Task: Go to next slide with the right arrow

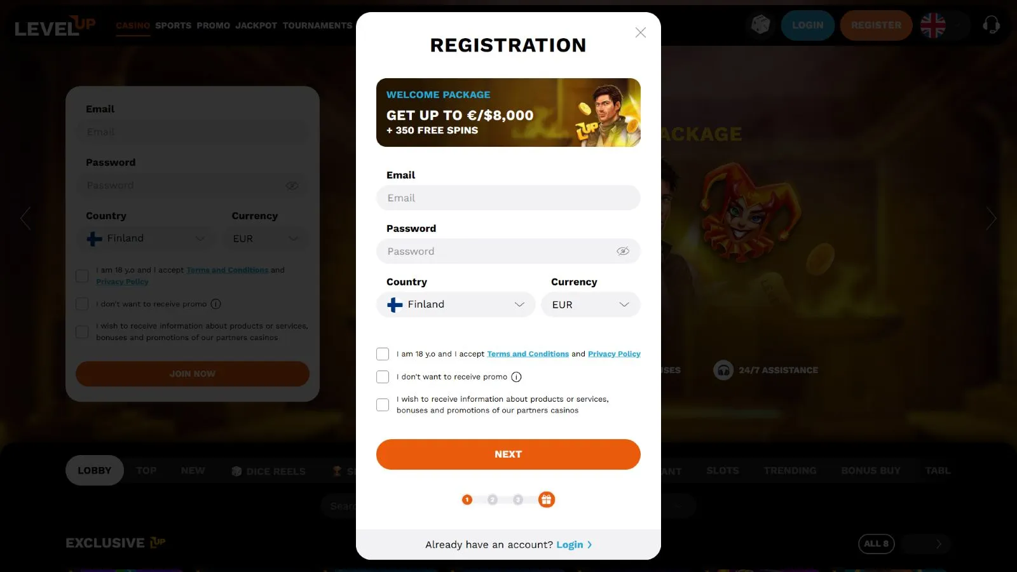Action: point(991,219)
